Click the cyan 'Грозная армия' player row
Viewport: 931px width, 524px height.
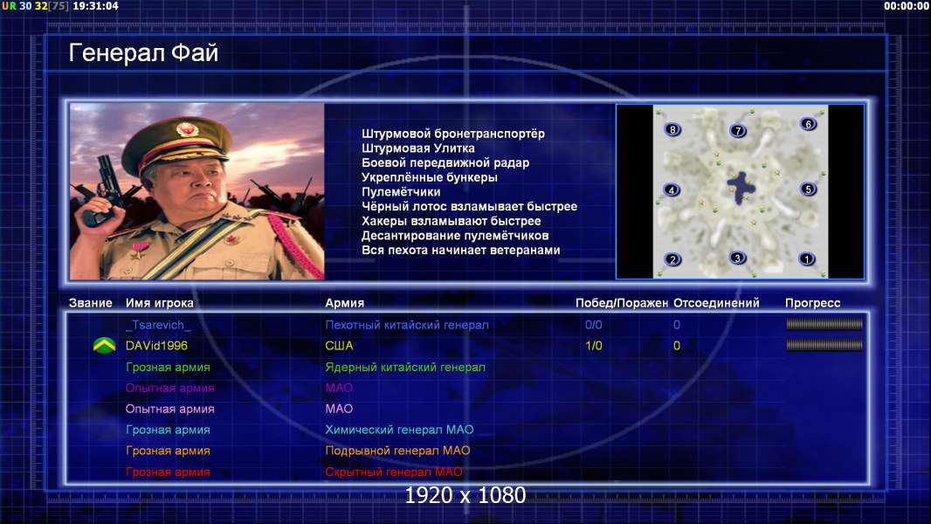tap(168, 430)
